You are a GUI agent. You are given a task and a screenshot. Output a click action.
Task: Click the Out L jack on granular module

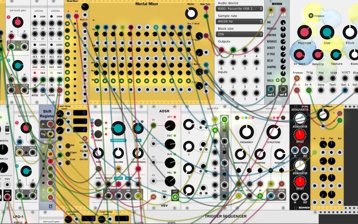(345, 90)
